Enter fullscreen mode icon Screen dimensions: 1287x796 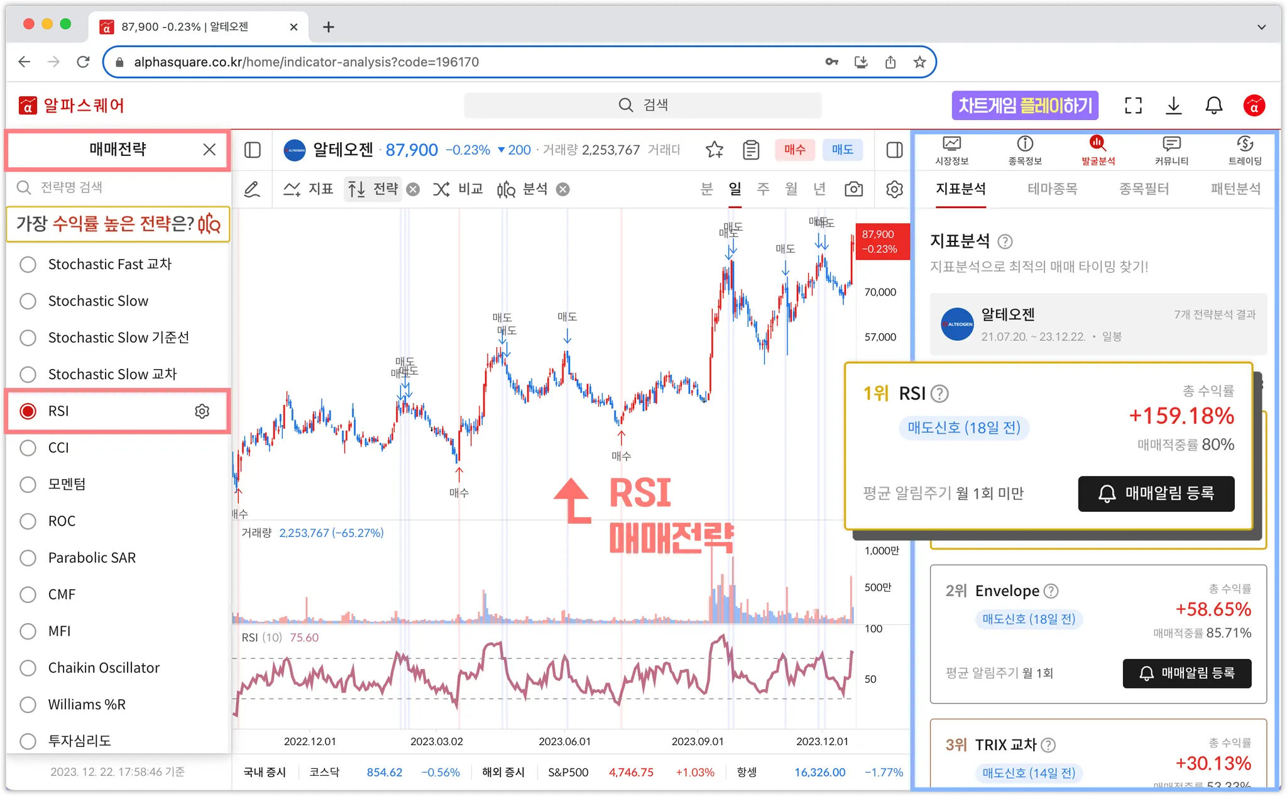tap(1132, 106)
